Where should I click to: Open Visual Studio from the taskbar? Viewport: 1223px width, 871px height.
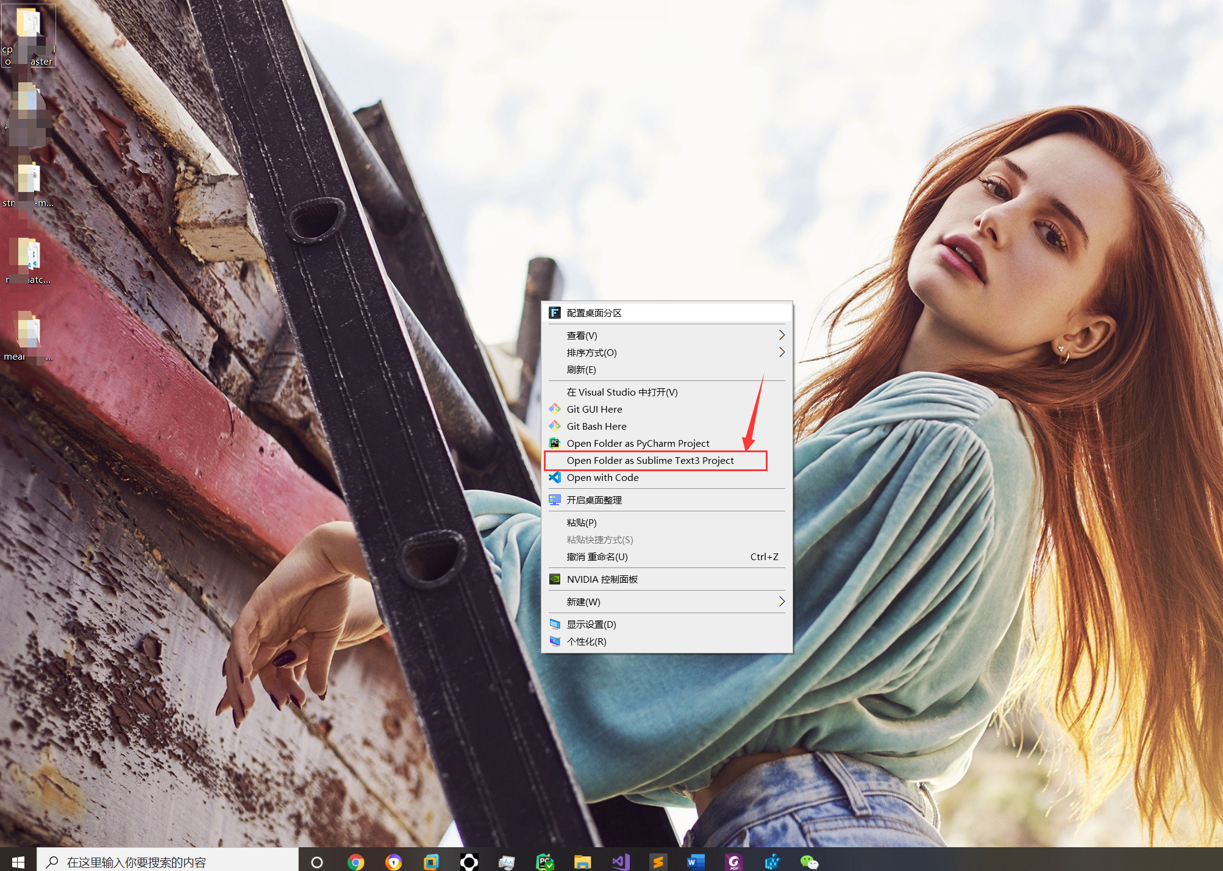[620, 861]
